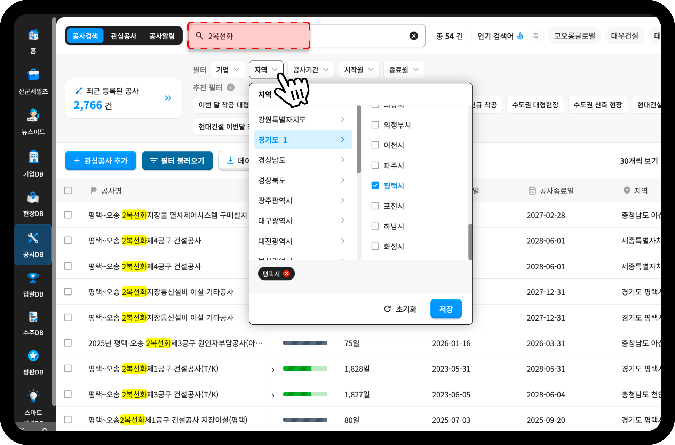This screenshot has width=675, height=445.
Task: Click progress bar of 제1공구 건설공사(T/K) row
Action: click(x=305, y=369)
